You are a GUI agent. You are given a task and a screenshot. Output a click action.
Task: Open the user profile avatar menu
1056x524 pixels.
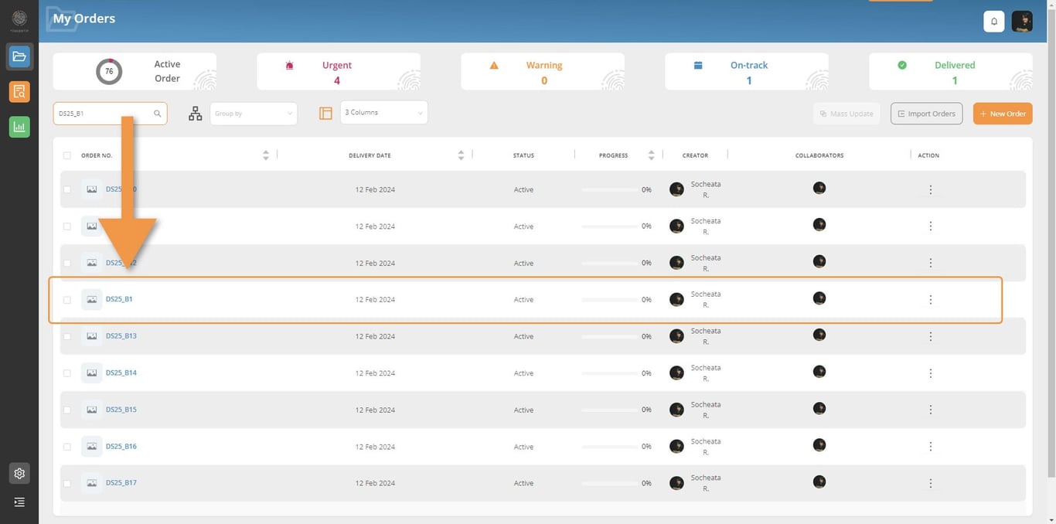[x=1022, y=22]
